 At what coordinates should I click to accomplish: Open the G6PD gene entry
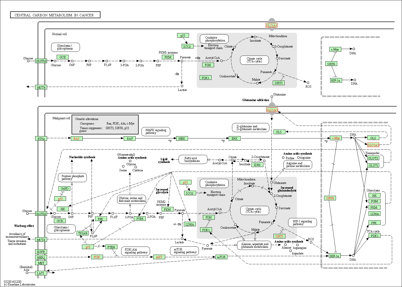pyautogui.click(x=65, y=188)
